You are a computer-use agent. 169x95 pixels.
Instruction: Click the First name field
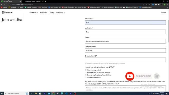pyautogui.click(x=125, y=23)
